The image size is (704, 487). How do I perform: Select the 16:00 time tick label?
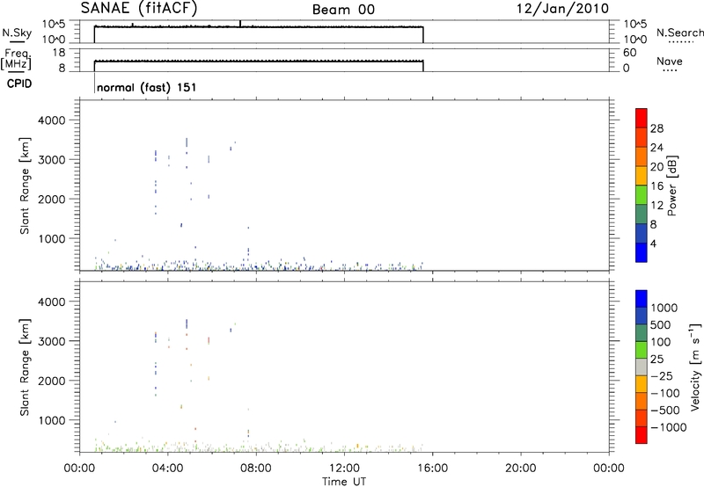point(432,469)
